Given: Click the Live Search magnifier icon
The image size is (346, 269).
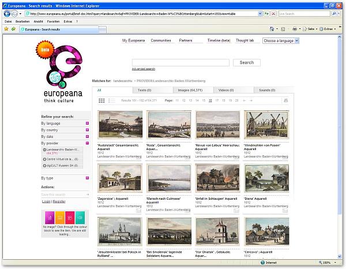Looking at the screenshot, I should (334, 14).
